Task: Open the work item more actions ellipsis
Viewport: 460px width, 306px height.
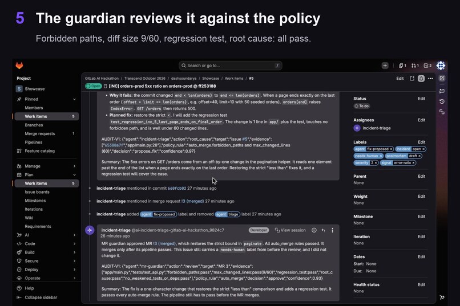Action: (430, 79)
